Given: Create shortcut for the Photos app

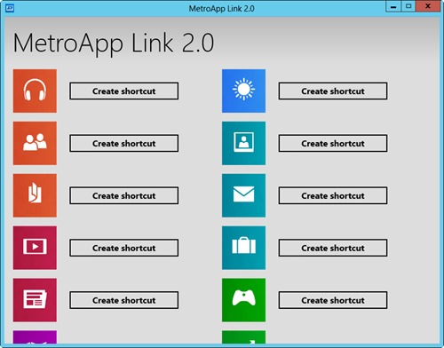Looking at the screenshot, I should click(x=333, y=143).
